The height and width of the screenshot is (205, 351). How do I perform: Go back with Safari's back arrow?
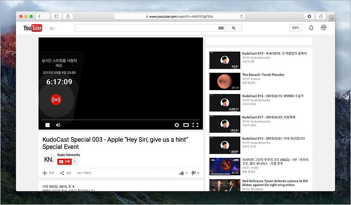point(39,17)
